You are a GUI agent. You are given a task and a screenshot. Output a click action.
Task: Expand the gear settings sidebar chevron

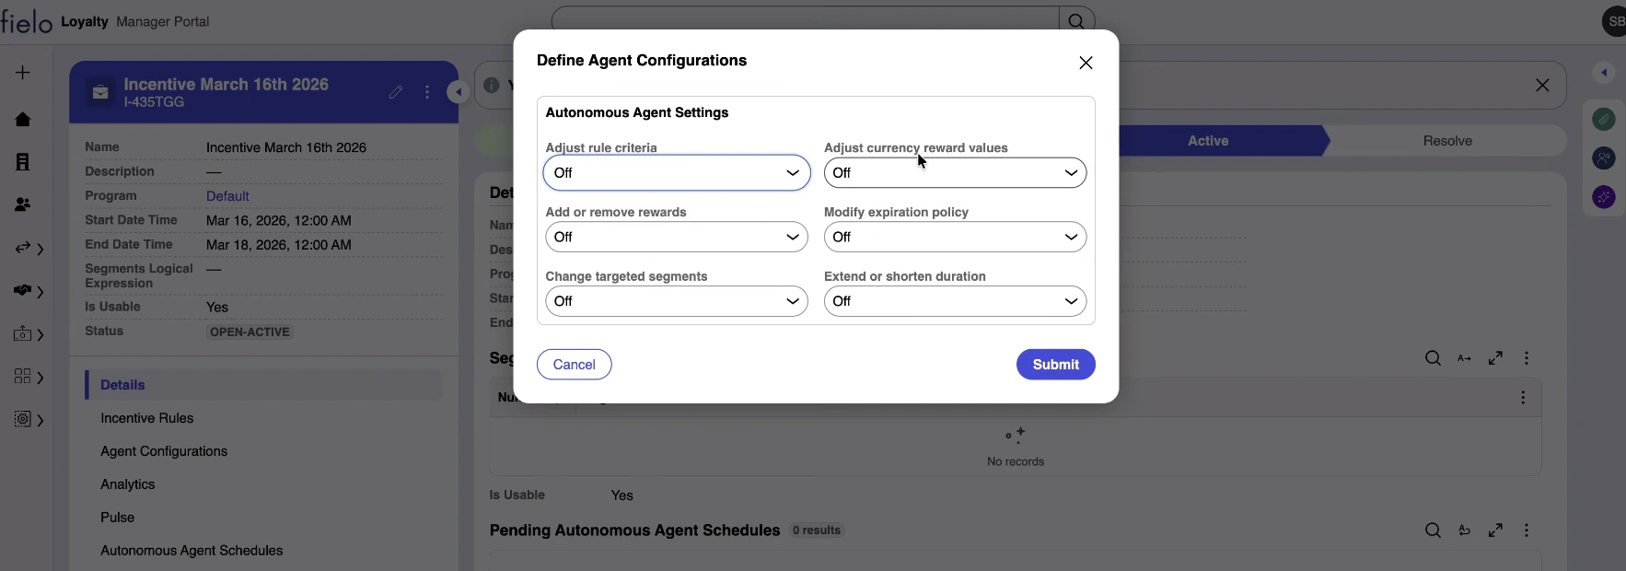(x=41, y=420)
